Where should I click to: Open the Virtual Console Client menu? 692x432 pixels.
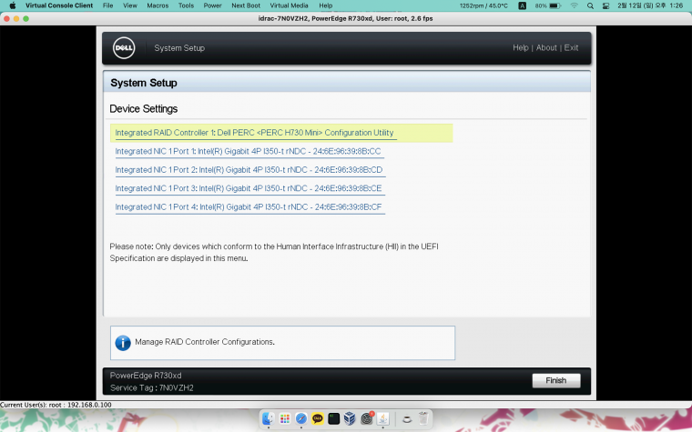59,5
